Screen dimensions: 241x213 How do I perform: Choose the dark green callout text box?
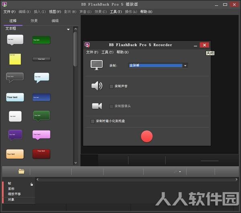point(41,116)
